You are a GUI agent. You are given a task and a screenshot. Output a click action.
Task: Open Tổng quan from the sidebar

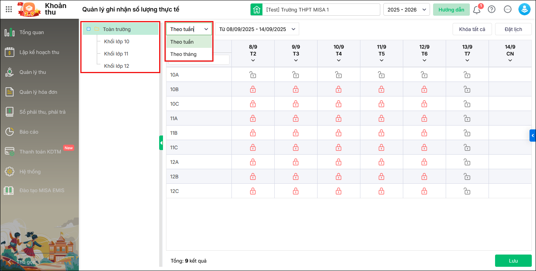[x=32, y=33]
